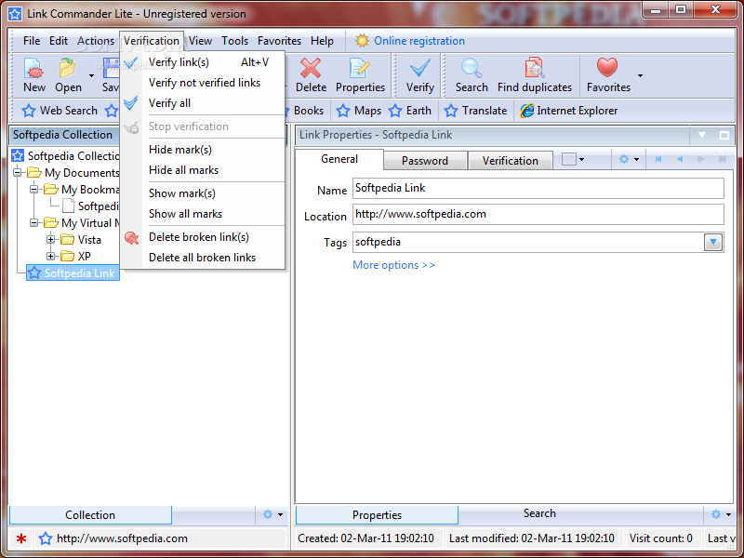Choose Verify all from the menu
744x558 pixels.
coord(203,103)
